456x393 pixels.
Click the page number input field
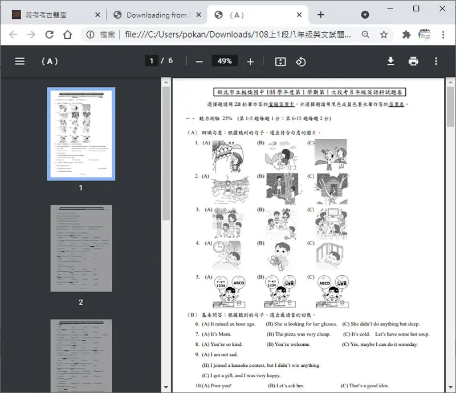(152, 61)
